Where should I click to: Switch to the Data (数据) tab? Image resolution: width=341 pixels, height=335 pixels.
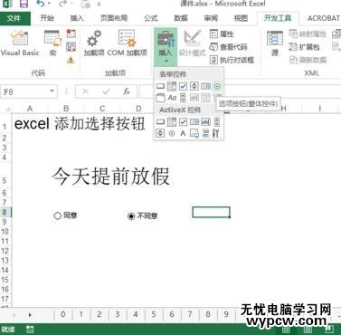click(x=181, y=18)
